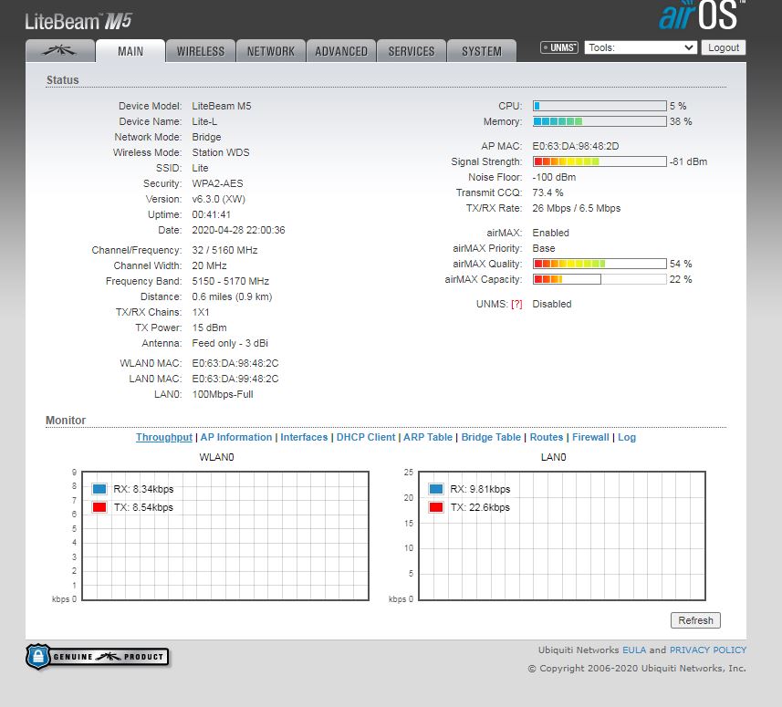782x707 pixels.
Task: Click the frequency value 32 / 5160 MHz
Action: click(x=224, y=250)
